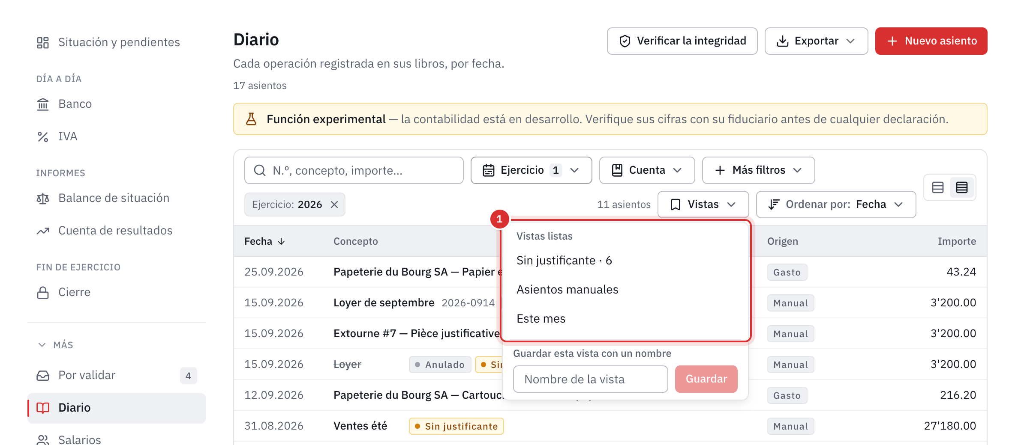This screenshot has height=445, width=1015.
Task: Open the Cierre page
Action: (x=117, y=292)
